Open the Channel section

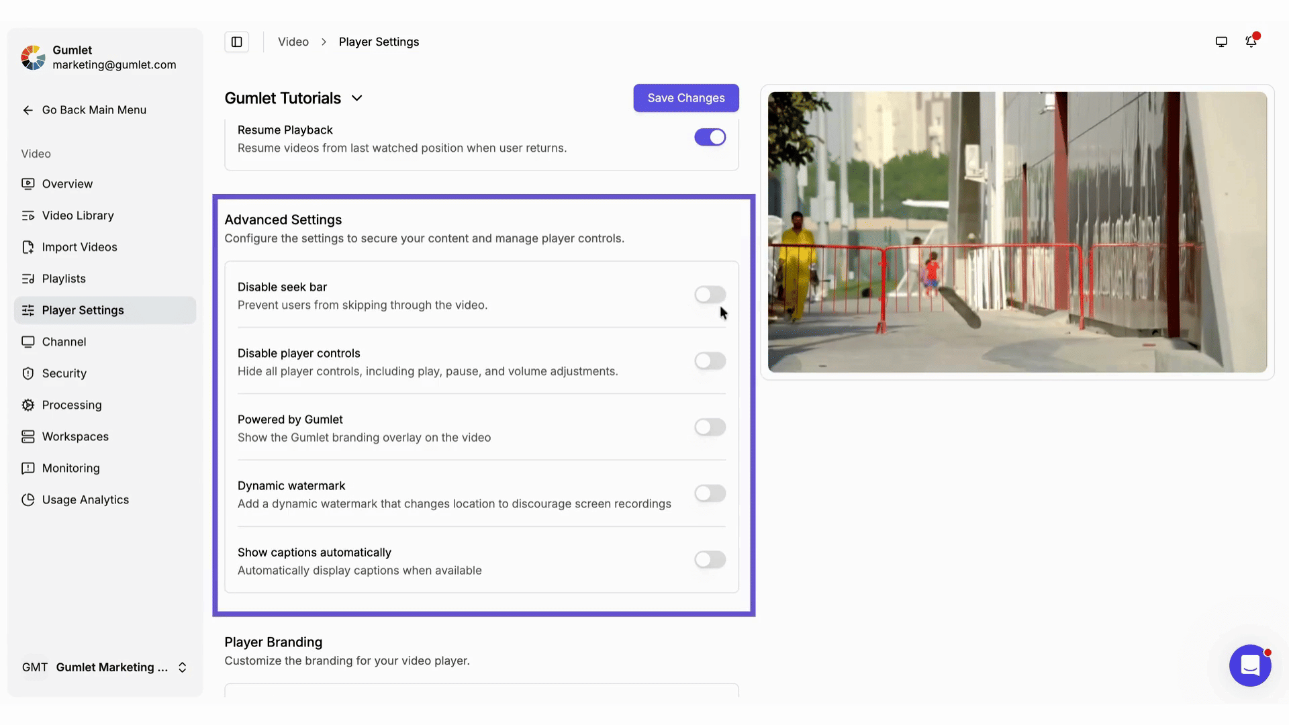[x=105, y=342]
